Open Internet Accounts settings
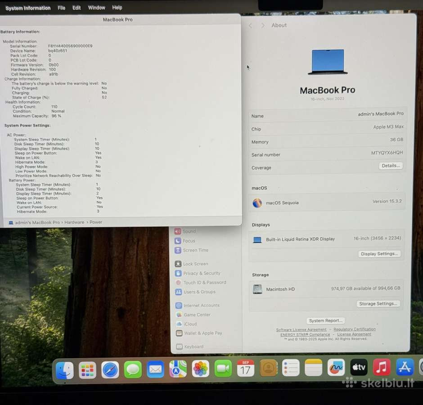Screen dimensions: 423x405 pyautogui.click(x=198, y=306)
